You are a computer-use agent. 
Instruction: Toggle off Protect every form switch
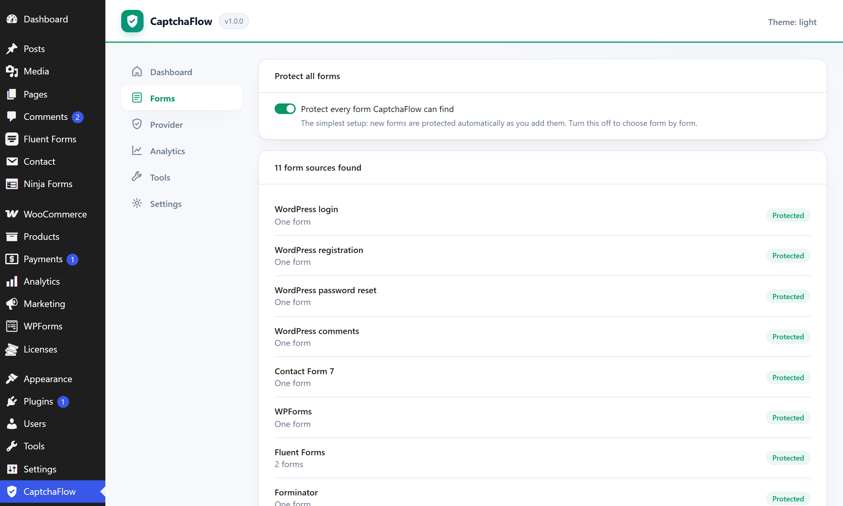click(x=285, y=109)
